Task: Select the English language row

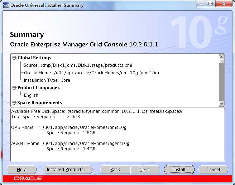Action: click(x=31, y=95)
